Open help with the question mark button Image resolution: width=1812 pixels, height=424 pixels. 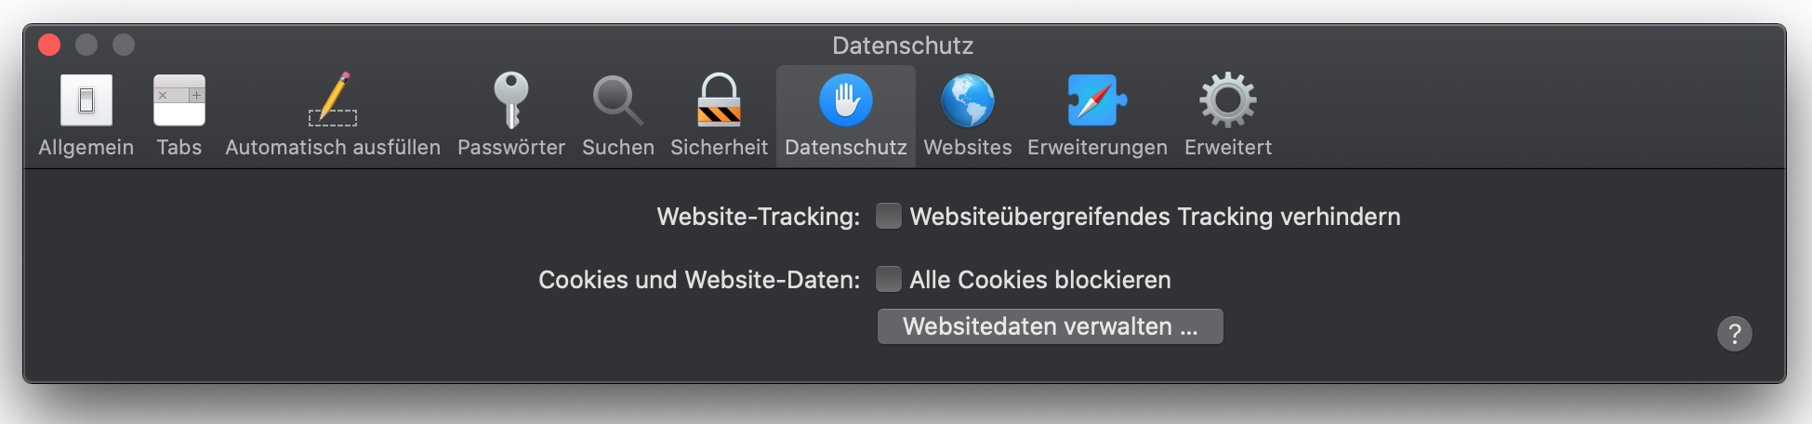(1734, 334)
